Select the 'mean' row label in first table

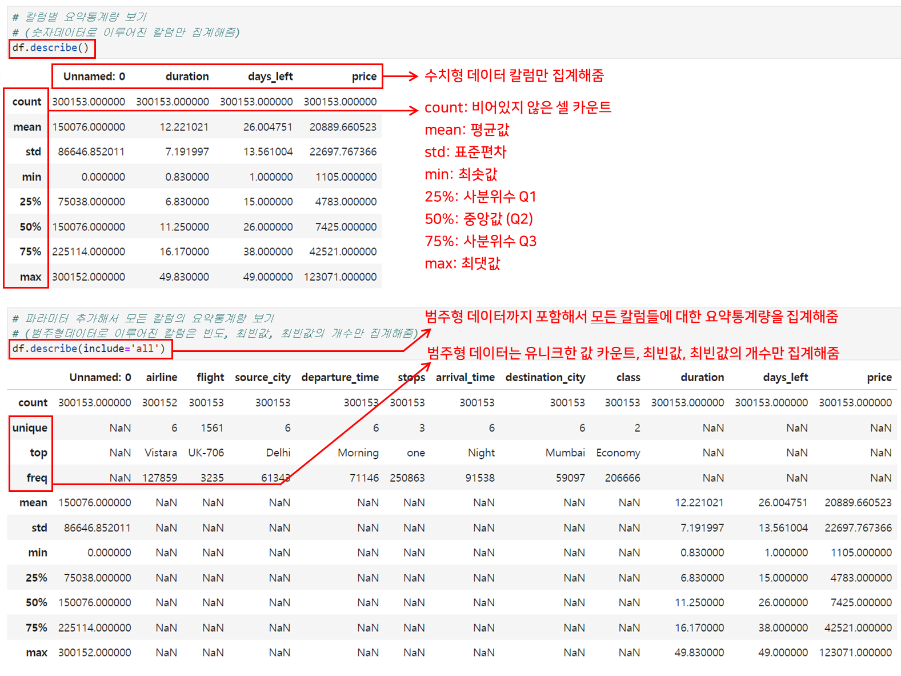(27, 127)
